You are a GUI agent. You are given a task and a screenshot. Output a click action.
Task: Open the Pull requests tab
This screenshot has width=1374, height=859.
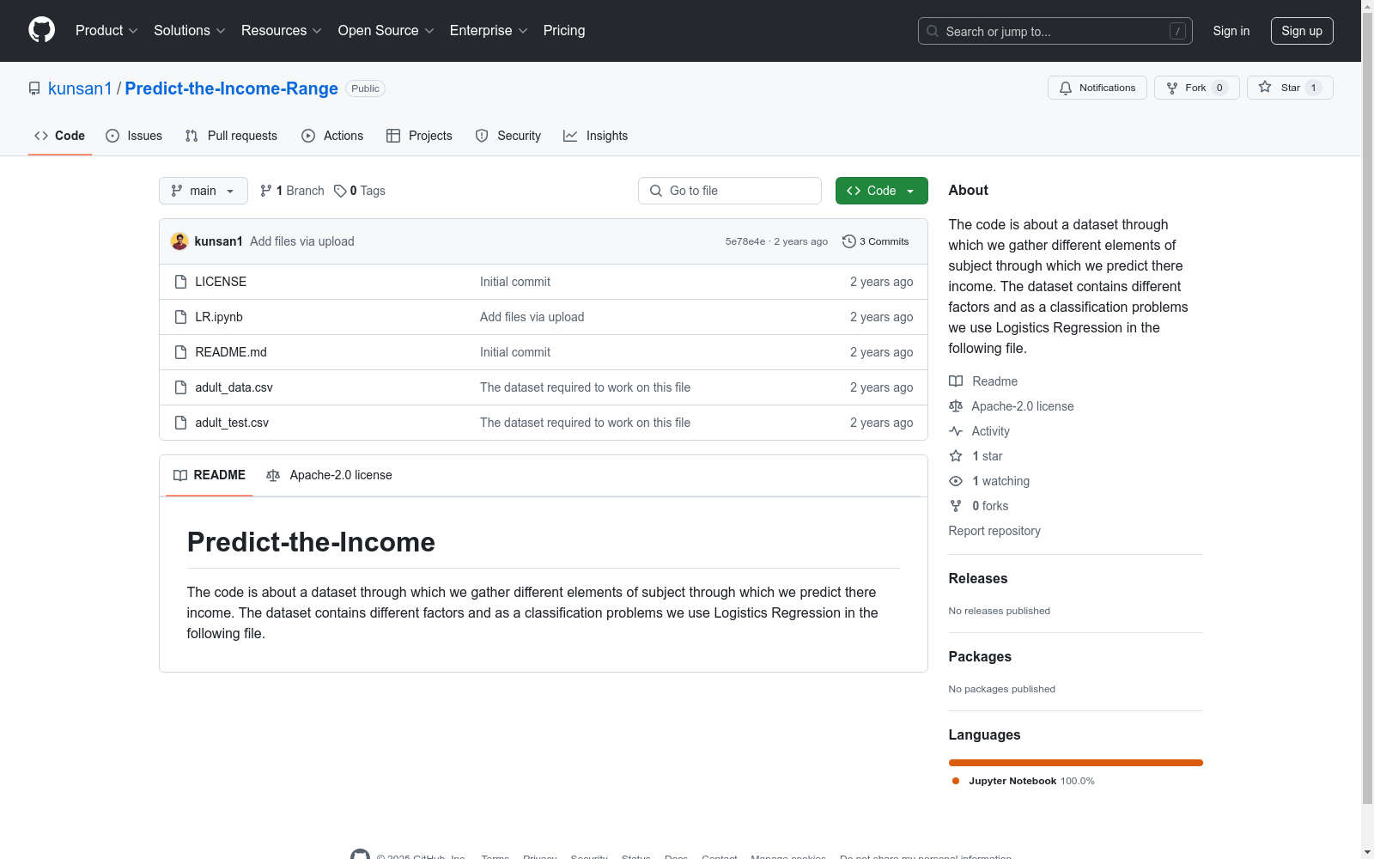coord(231,136)
